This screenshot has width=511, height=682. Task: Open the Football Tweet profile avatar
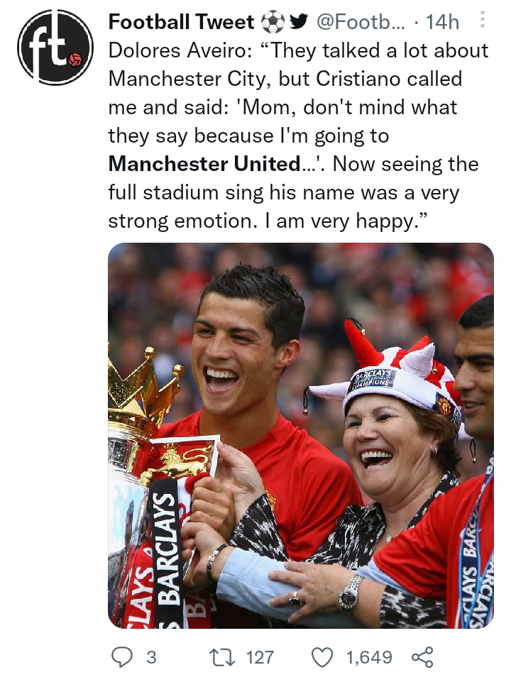click(55, 48)
